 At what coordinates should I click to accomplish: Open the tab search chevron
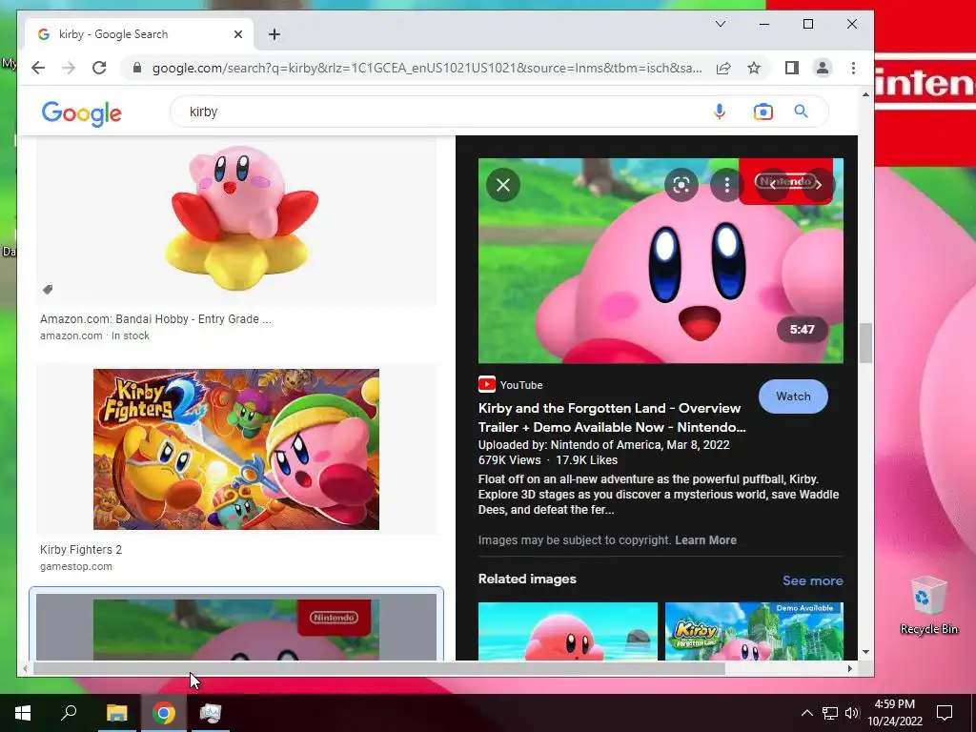[x=721, y=24]
